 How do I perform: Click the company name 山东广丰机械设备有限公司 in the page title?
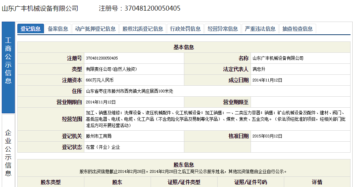(x=40, y=8)
